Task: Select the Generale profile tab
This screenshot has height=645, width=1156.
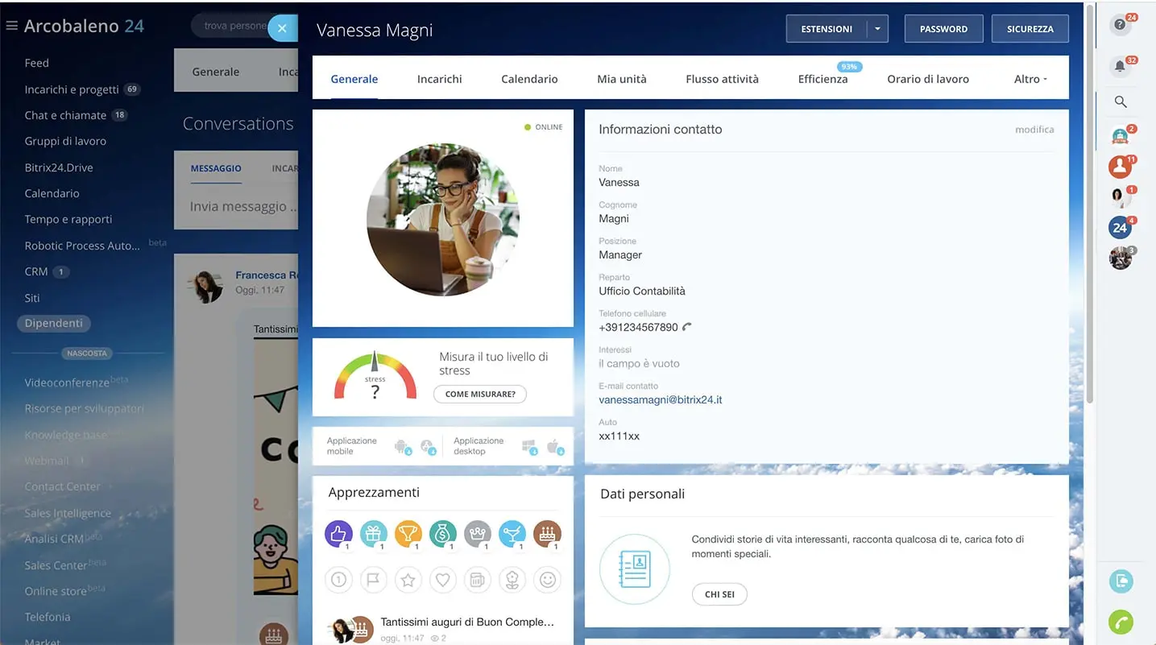Action: (354, 79)
